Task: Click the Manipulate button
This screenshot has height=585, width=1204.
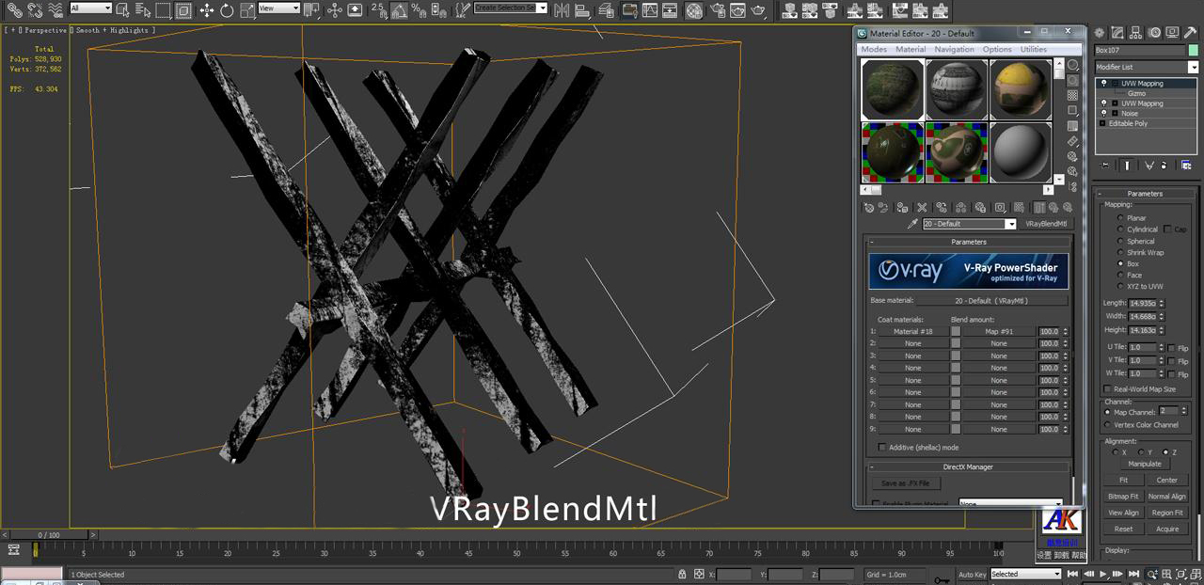Action: pyautogui.click(x=1145, y=464)
